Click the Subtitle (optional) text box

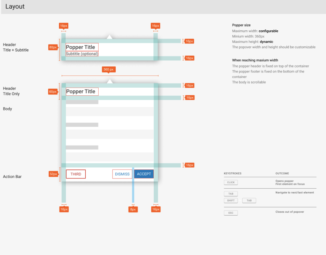(x=82, y=54)
